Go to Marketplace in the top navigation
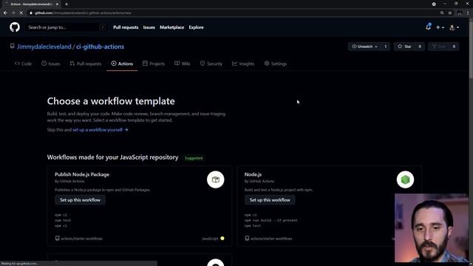Viewport: 473px width, 266px height. 172,27
